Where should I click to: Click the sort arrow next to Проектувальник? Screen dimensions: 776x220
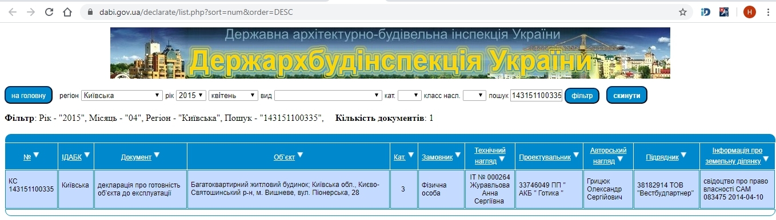click(x=577, y=154)
